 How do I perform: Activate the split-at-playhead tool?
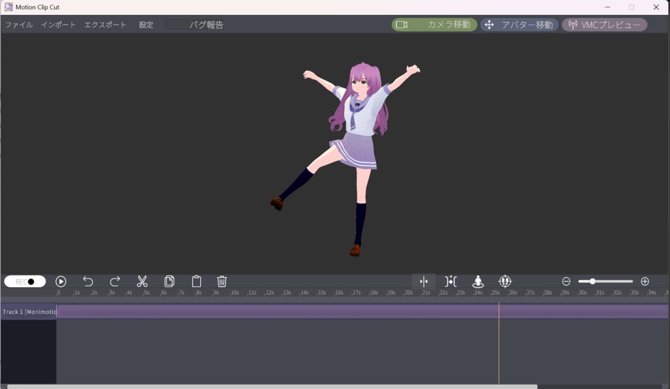pyautogui.click(x=424, y=281)
